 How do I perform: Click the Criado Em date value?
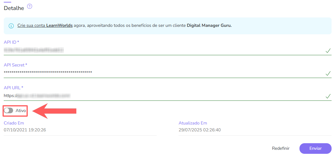tap(25, 130)
